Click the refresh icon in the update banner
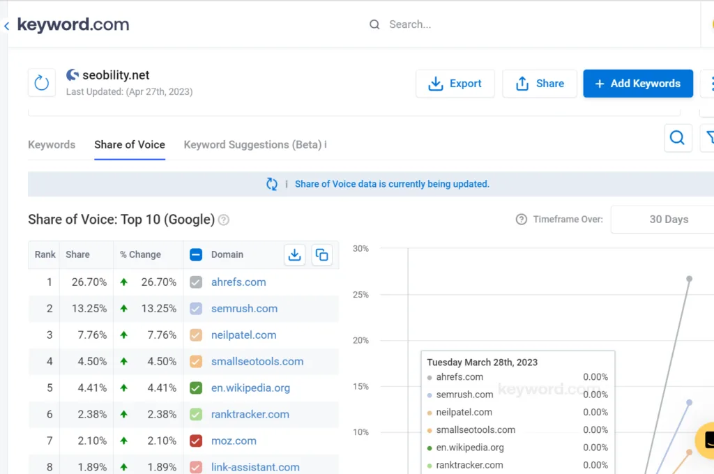 click(272, 183)
